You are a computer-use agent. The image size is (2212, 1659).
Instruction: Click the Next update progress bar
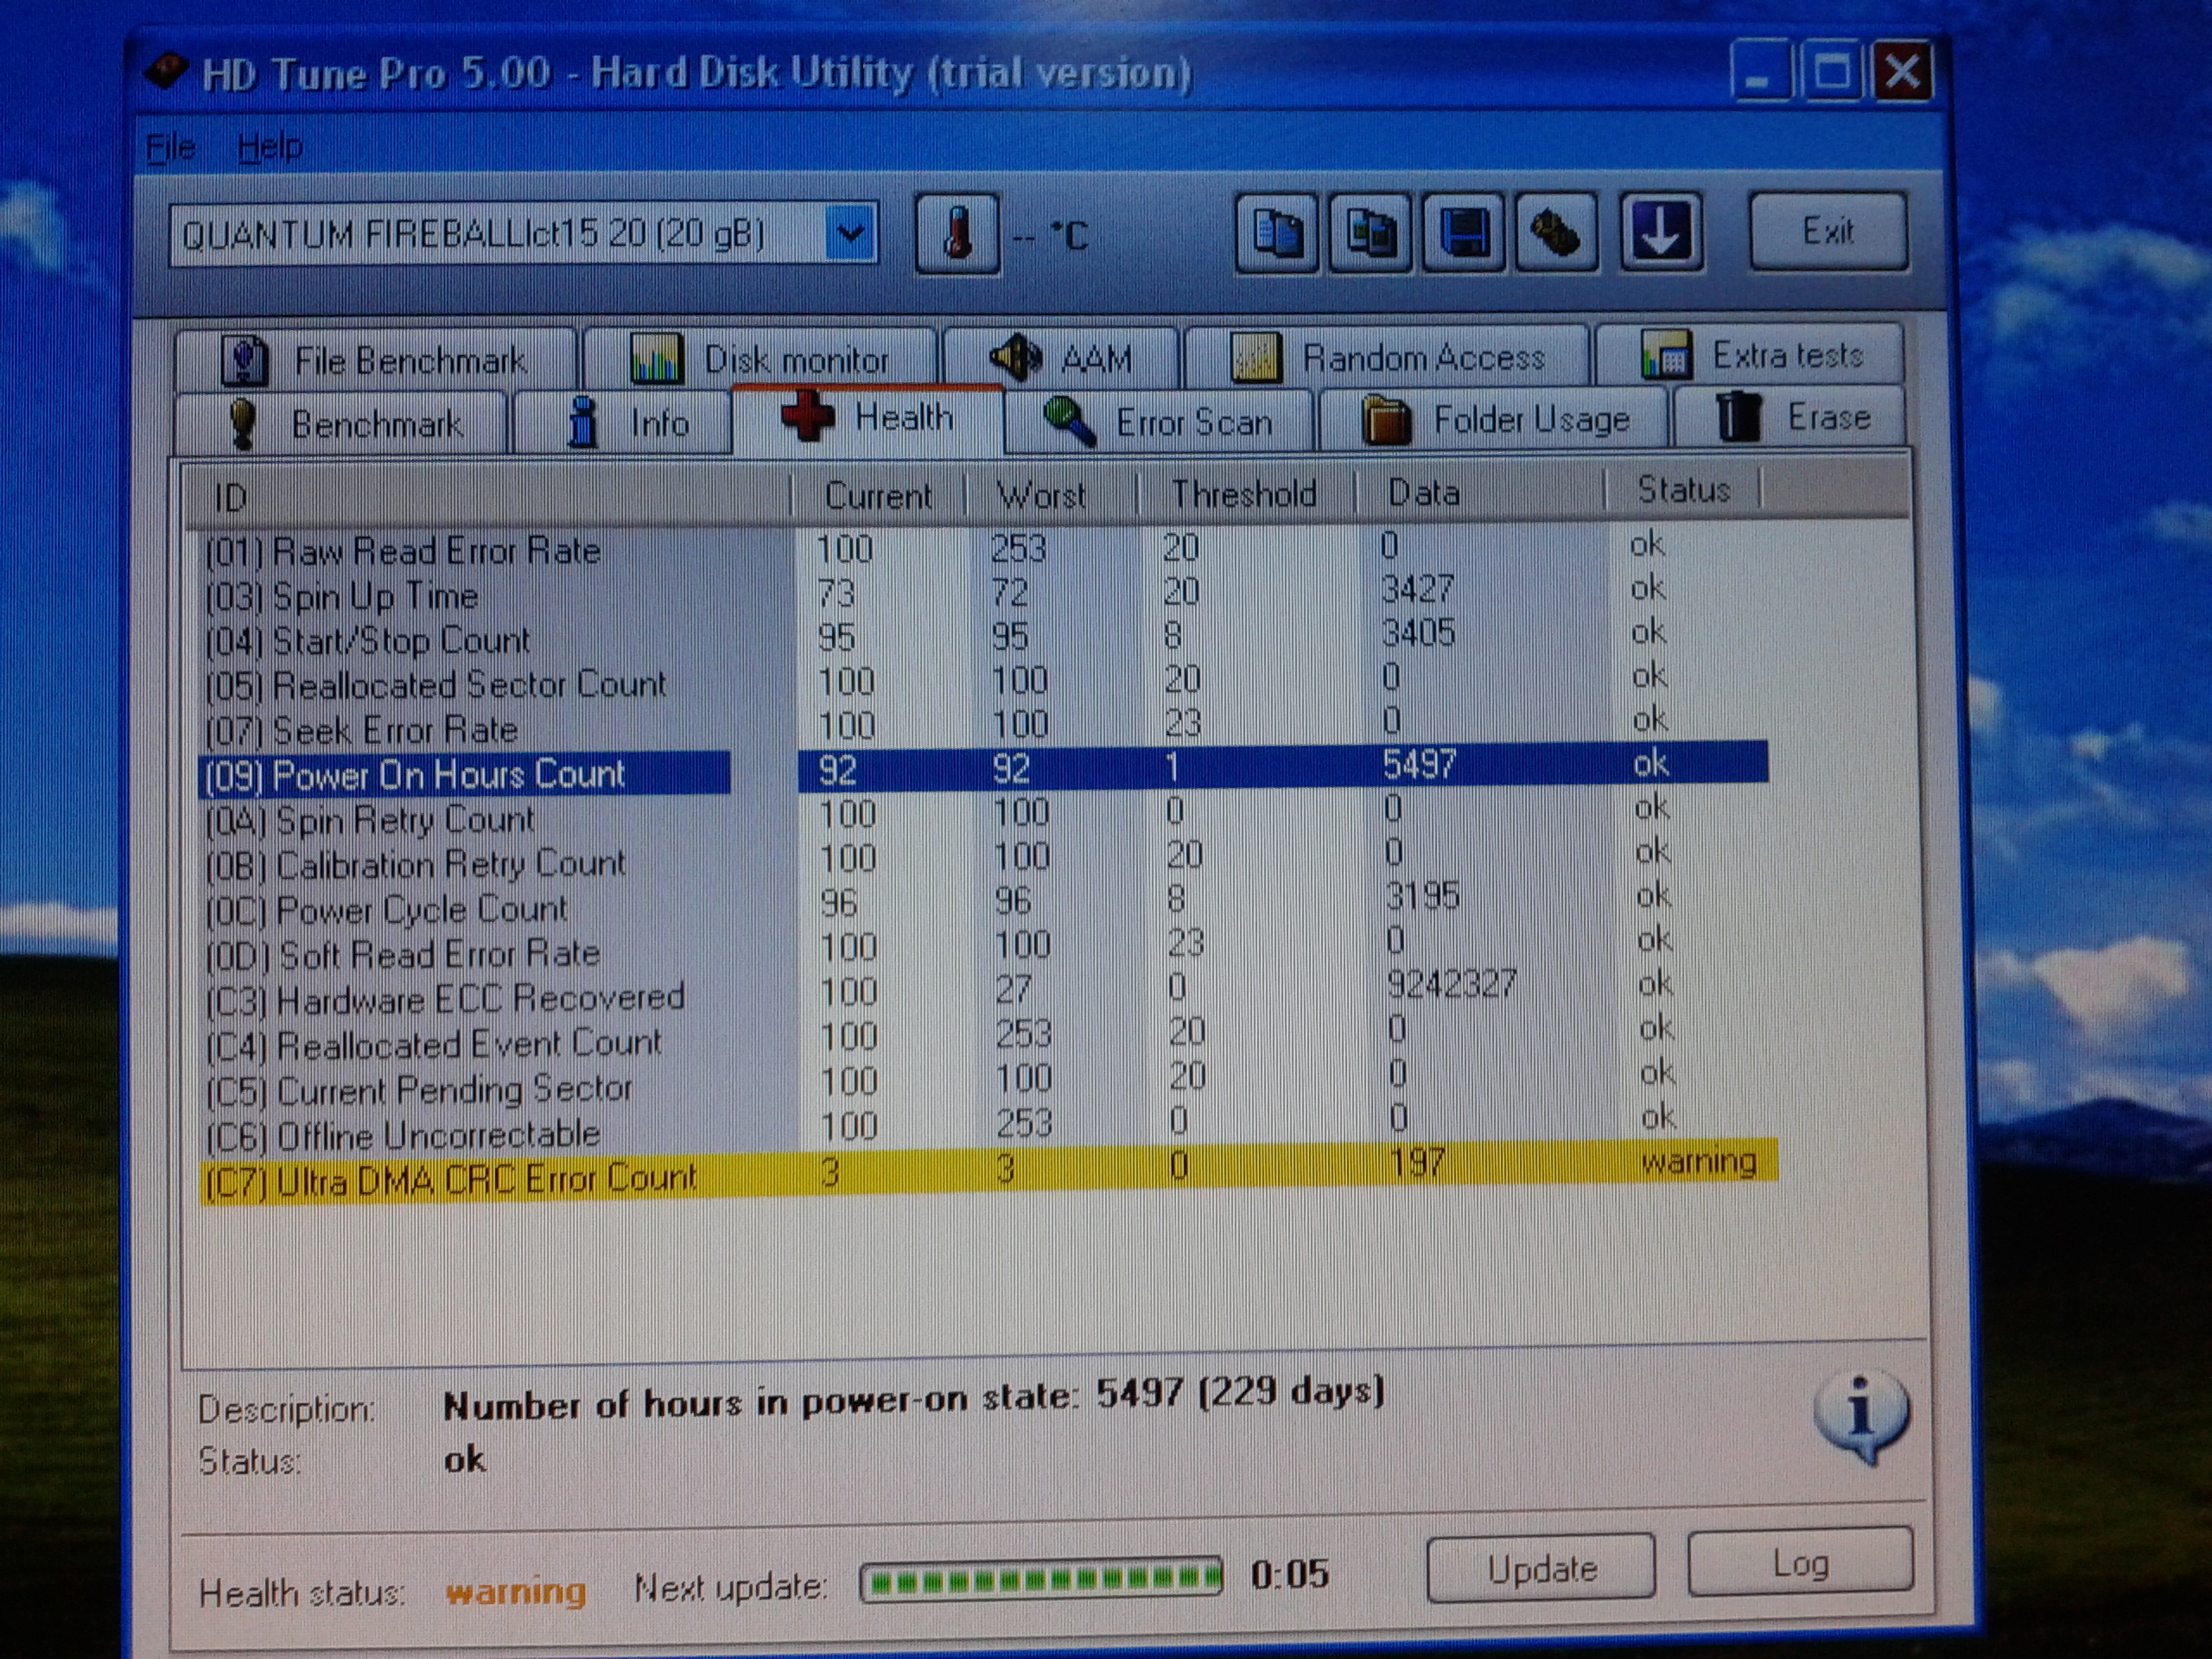click(x=1041, y=1580)
